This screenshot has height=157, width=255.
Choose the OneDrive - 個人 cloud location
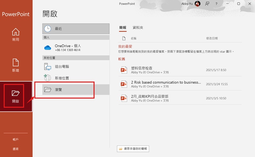coord(76,48)
